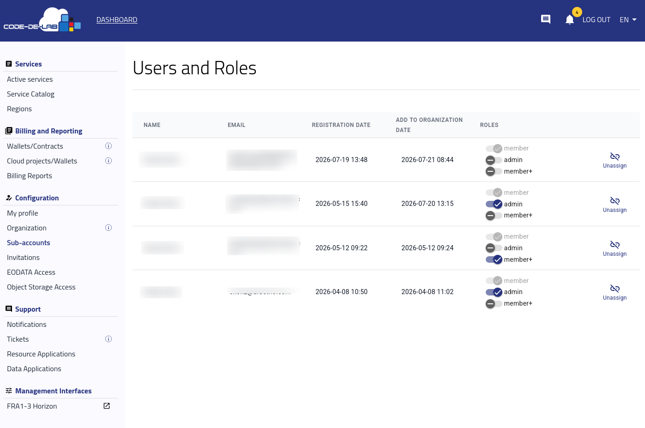Viewport: 645px width, 428px height.
Task: Enable member+ role for user registered 2026-07-19
Action: tap(494, 171)
